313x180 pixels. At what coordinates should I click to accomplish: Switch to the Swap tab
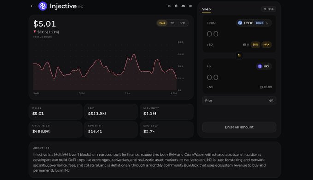[x=207, y=9]
